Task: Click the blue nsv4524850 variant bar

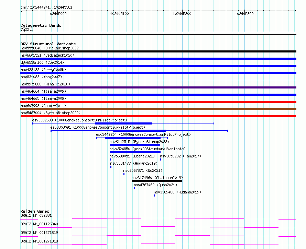Action: click(135, 152)
